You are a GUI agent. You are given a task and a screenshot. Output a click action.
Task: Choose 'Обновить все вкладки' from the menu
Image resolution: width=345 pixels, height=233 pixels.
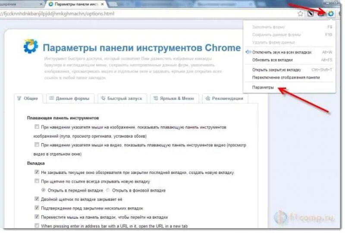[289, 60]
